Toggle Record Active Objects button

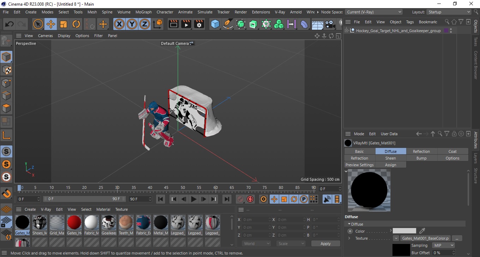point(240,199)
